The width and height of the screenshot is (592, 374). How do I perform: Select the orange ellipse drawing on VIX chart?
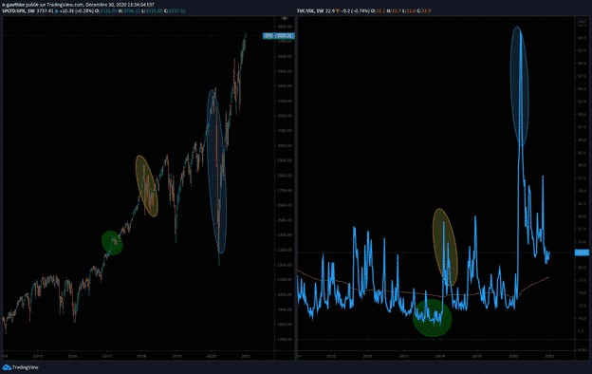(445, 248)
